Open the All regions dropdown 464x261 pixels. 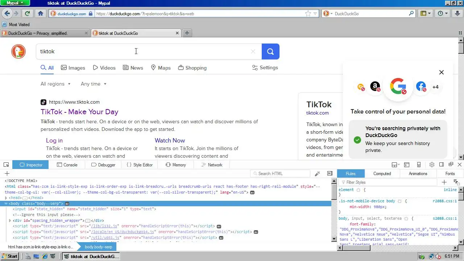[55, 84]
